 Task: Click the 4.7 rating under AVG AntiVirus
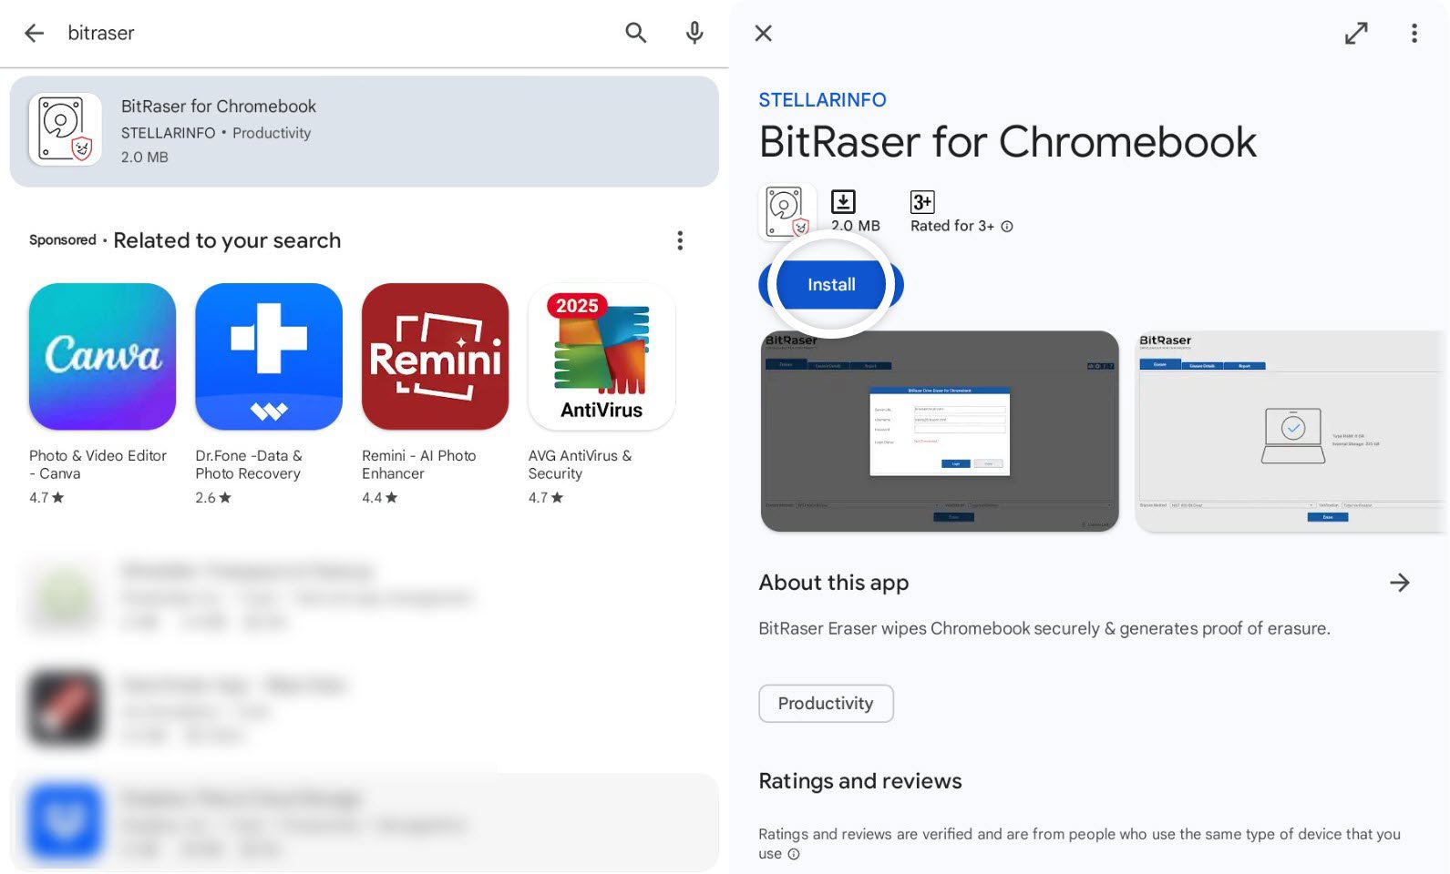546,498
